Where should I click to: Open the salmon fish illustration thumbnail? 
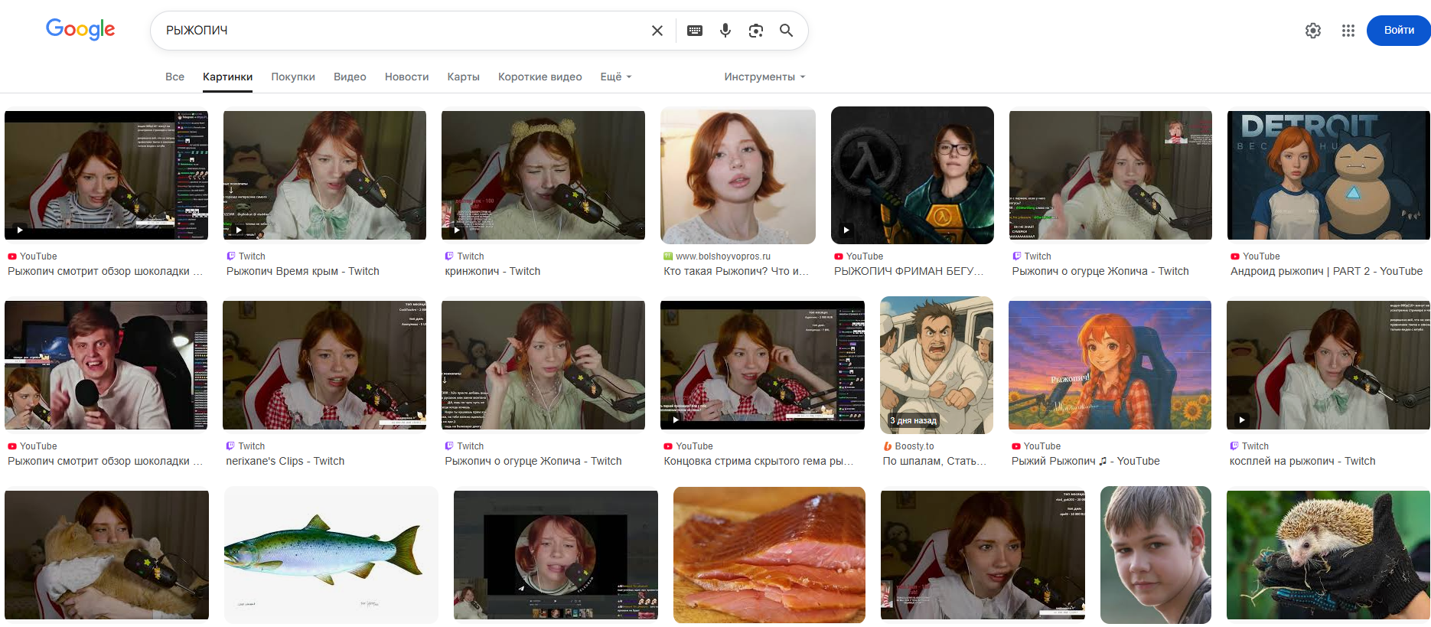pyautogui.click(x=331, y=555)
